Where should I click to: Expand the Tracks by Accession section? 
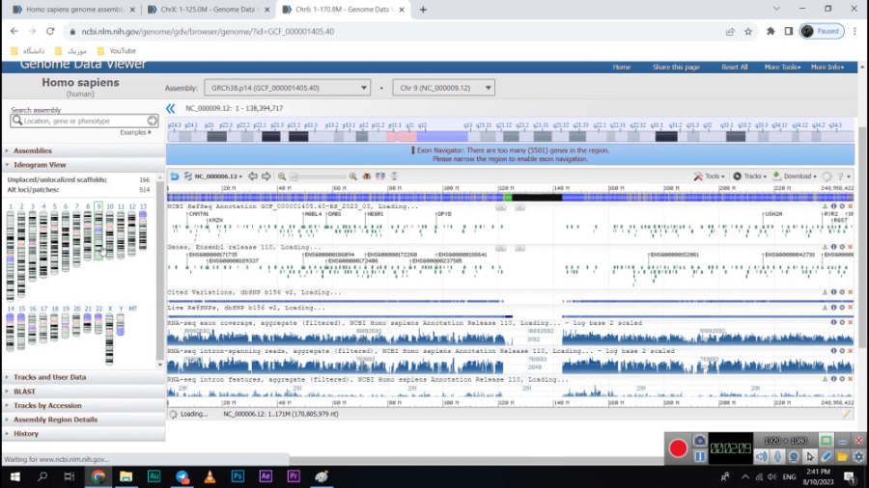pos(47,406)
